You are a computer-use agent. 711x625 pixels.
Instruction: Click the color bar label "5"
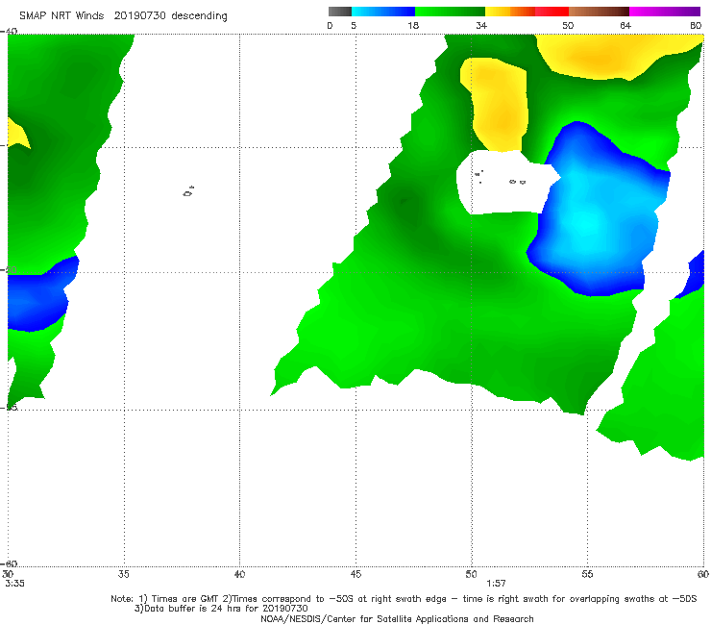click(354, 25)
